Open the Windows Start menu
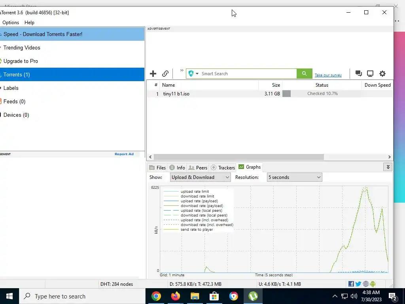This screenshot has width=405, height=304. 9,296
